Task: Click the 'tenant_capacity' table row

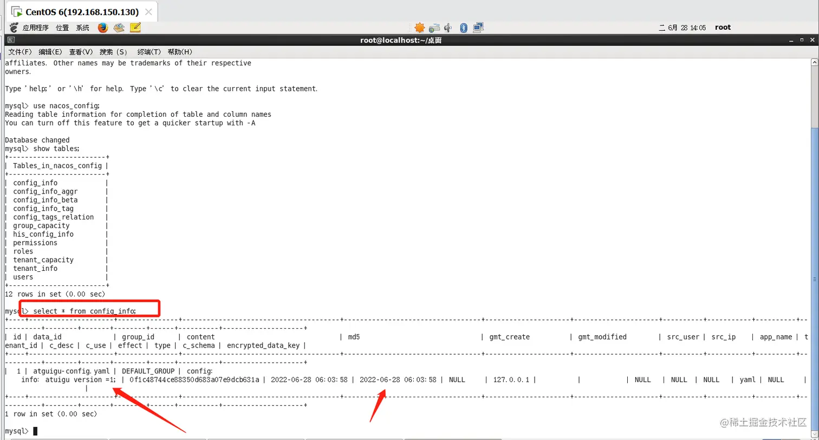Action: (x=43, y=260)
